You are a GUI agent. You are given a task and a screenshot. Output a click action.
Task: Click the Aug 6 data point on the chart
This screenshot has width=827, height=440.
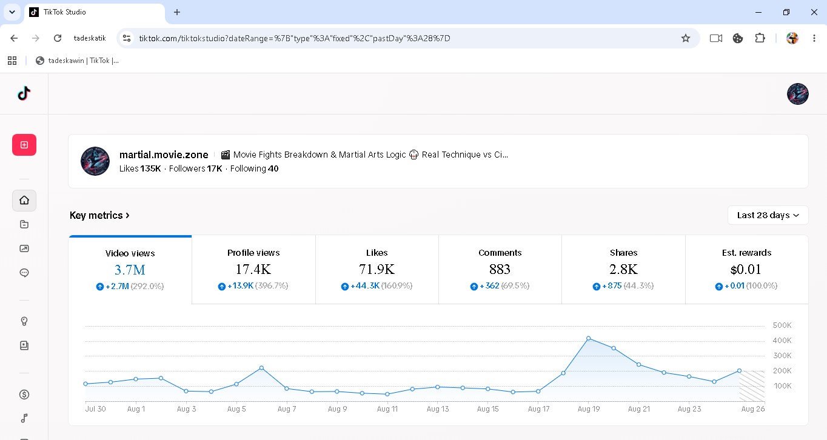261,368
